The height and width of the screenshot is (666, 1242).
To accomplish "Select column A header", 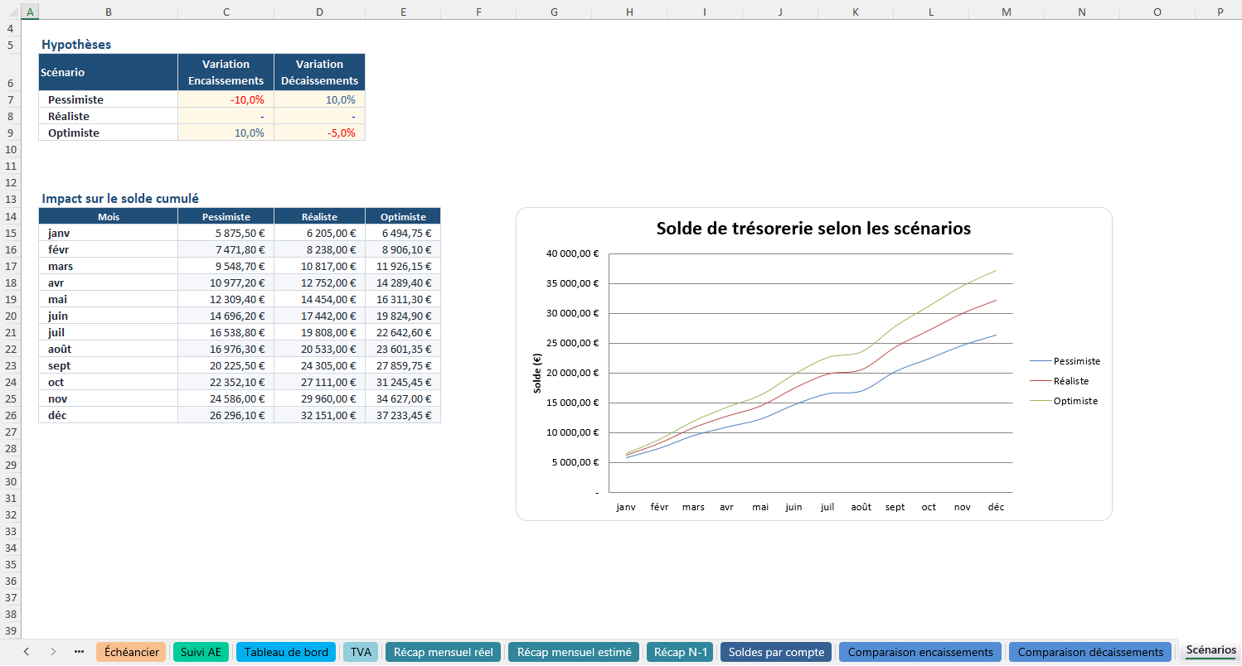I will (x=30, y=12).
